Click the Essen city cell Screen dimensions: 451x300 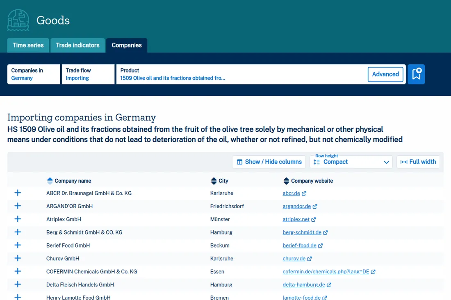[217, 272]
